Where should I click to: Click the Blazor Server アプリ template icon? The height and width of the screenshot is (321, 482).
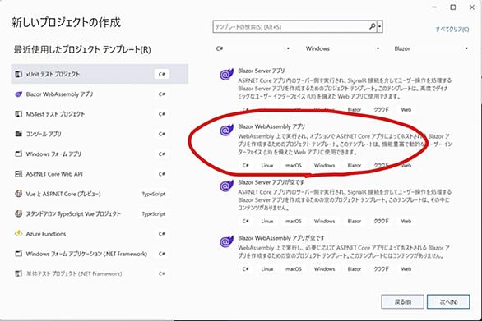(226, 74)
